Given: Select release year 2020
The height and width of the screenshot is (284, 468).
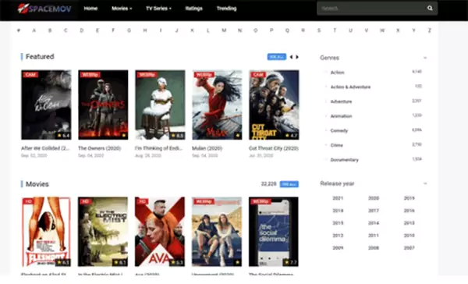Looking at the screenshot, I should coord(374,198).
